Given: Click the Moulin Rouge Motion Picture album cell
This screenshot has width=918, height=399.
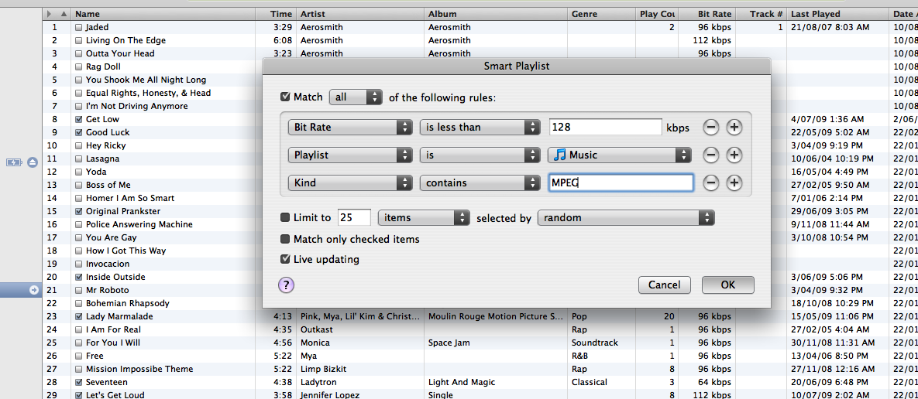Looking at the screenshot, I should coord(496,316).
